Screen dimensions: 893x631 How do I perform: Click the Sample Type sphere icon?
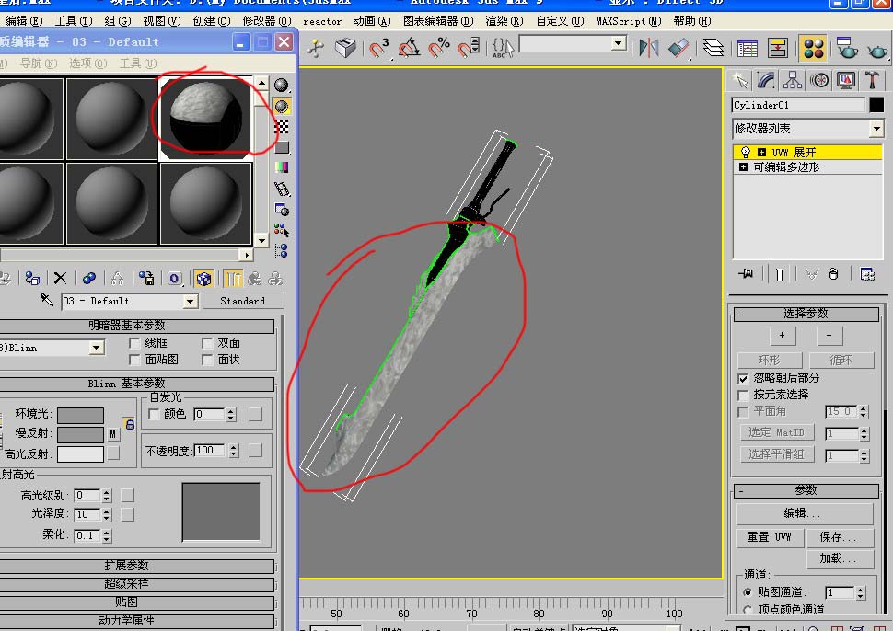282,86
